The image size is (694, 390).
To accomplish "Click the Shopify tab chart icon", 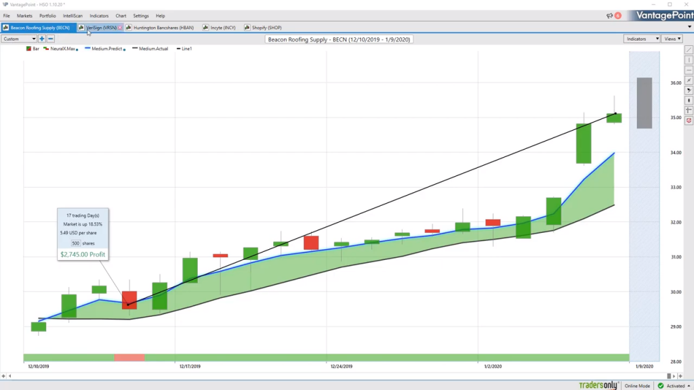I will point(247,27).
